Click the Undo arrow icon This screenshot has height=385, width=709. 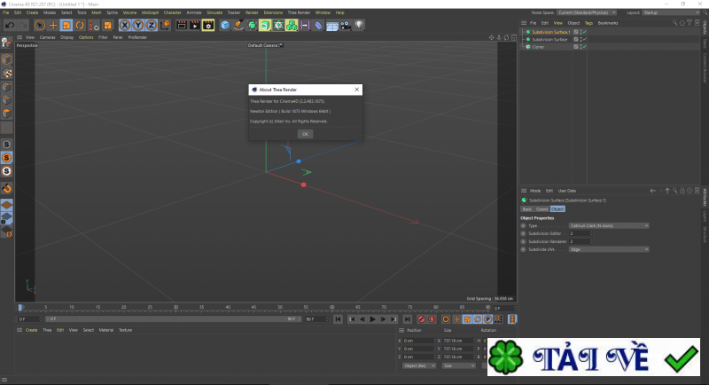(10, 25)
